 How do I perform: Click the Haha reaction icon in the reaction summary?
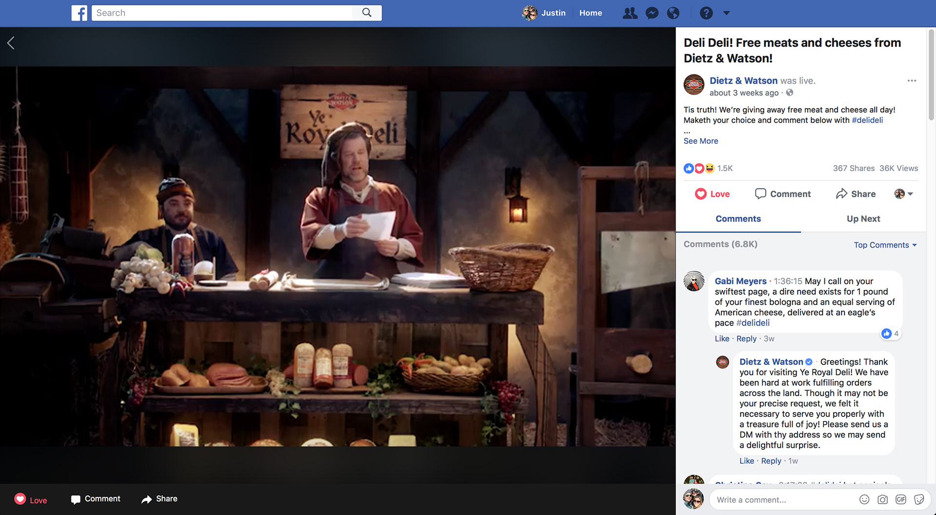click(710, 168)
